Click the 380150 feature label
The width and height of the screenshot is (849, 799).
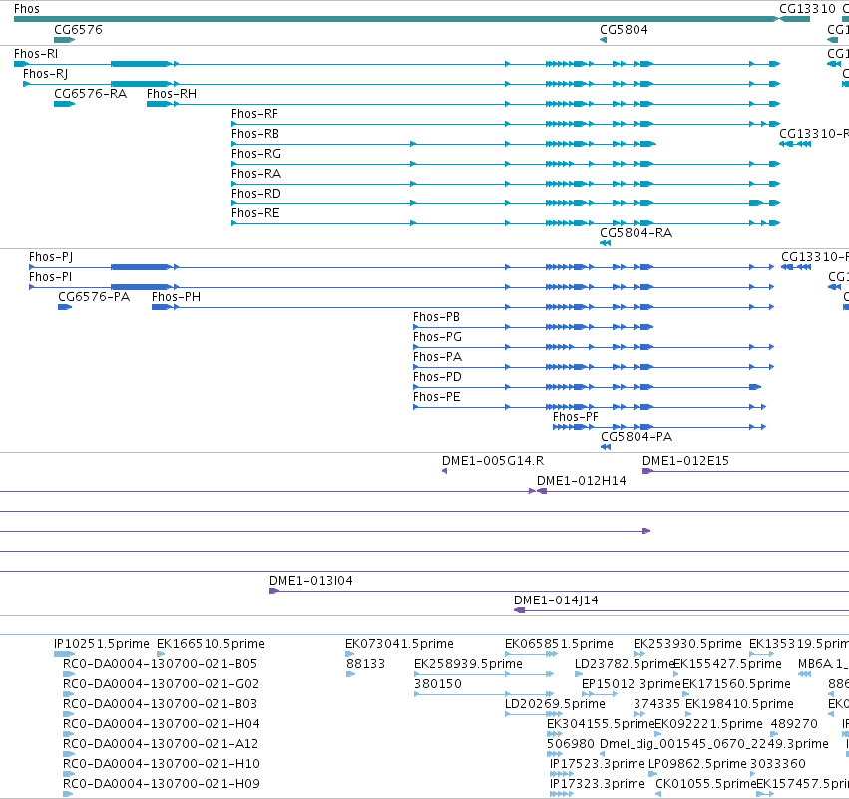pyautogui.click(x=438, y=684)
